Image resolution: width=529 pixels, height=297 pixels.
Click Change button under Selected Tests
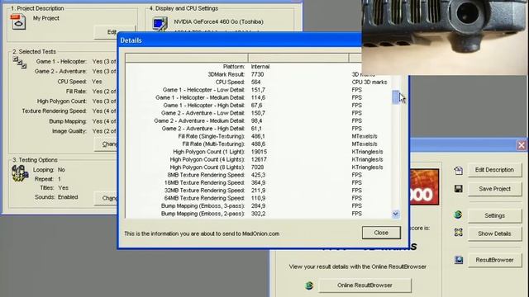106,144
